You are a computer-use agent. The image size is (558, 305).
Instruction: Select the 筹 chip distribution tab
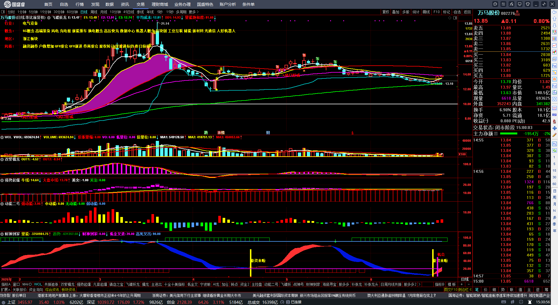pyautogui.click(x=546, y=290)
